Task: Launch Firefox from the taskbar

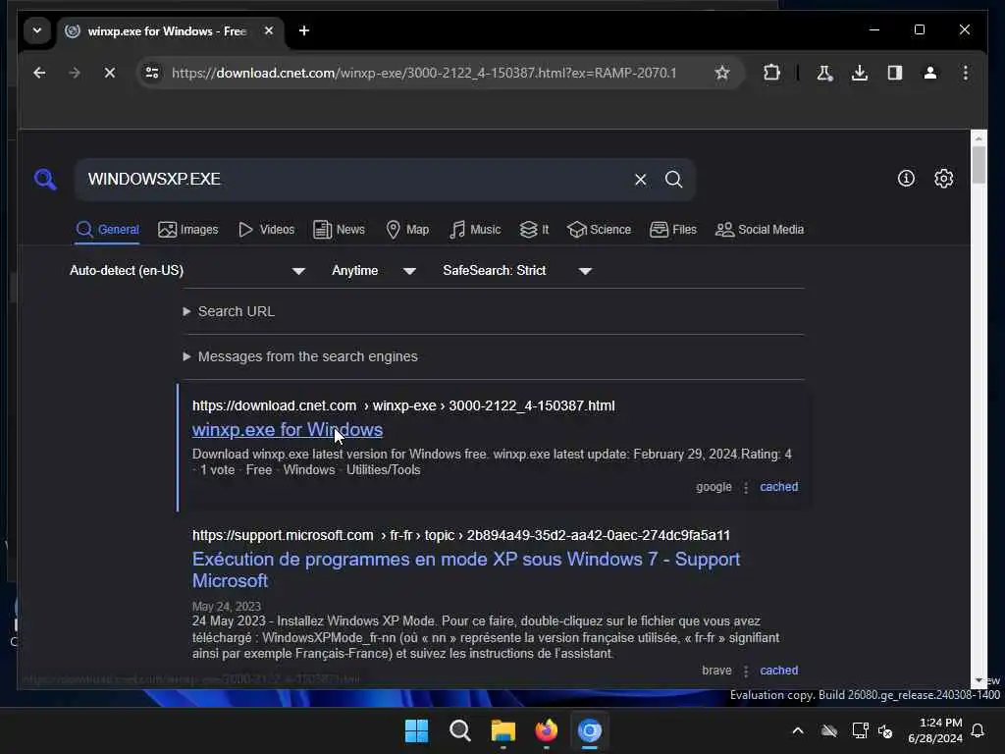Action: click(x=546, y=730)
